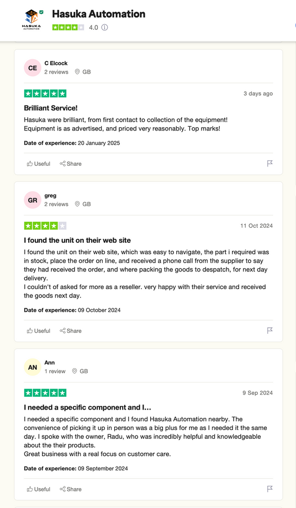Click the header star rating for Hasuka Automation
The width and height of the screenshot is (296, 508).
pyautogui.click(x=68, y=28)
